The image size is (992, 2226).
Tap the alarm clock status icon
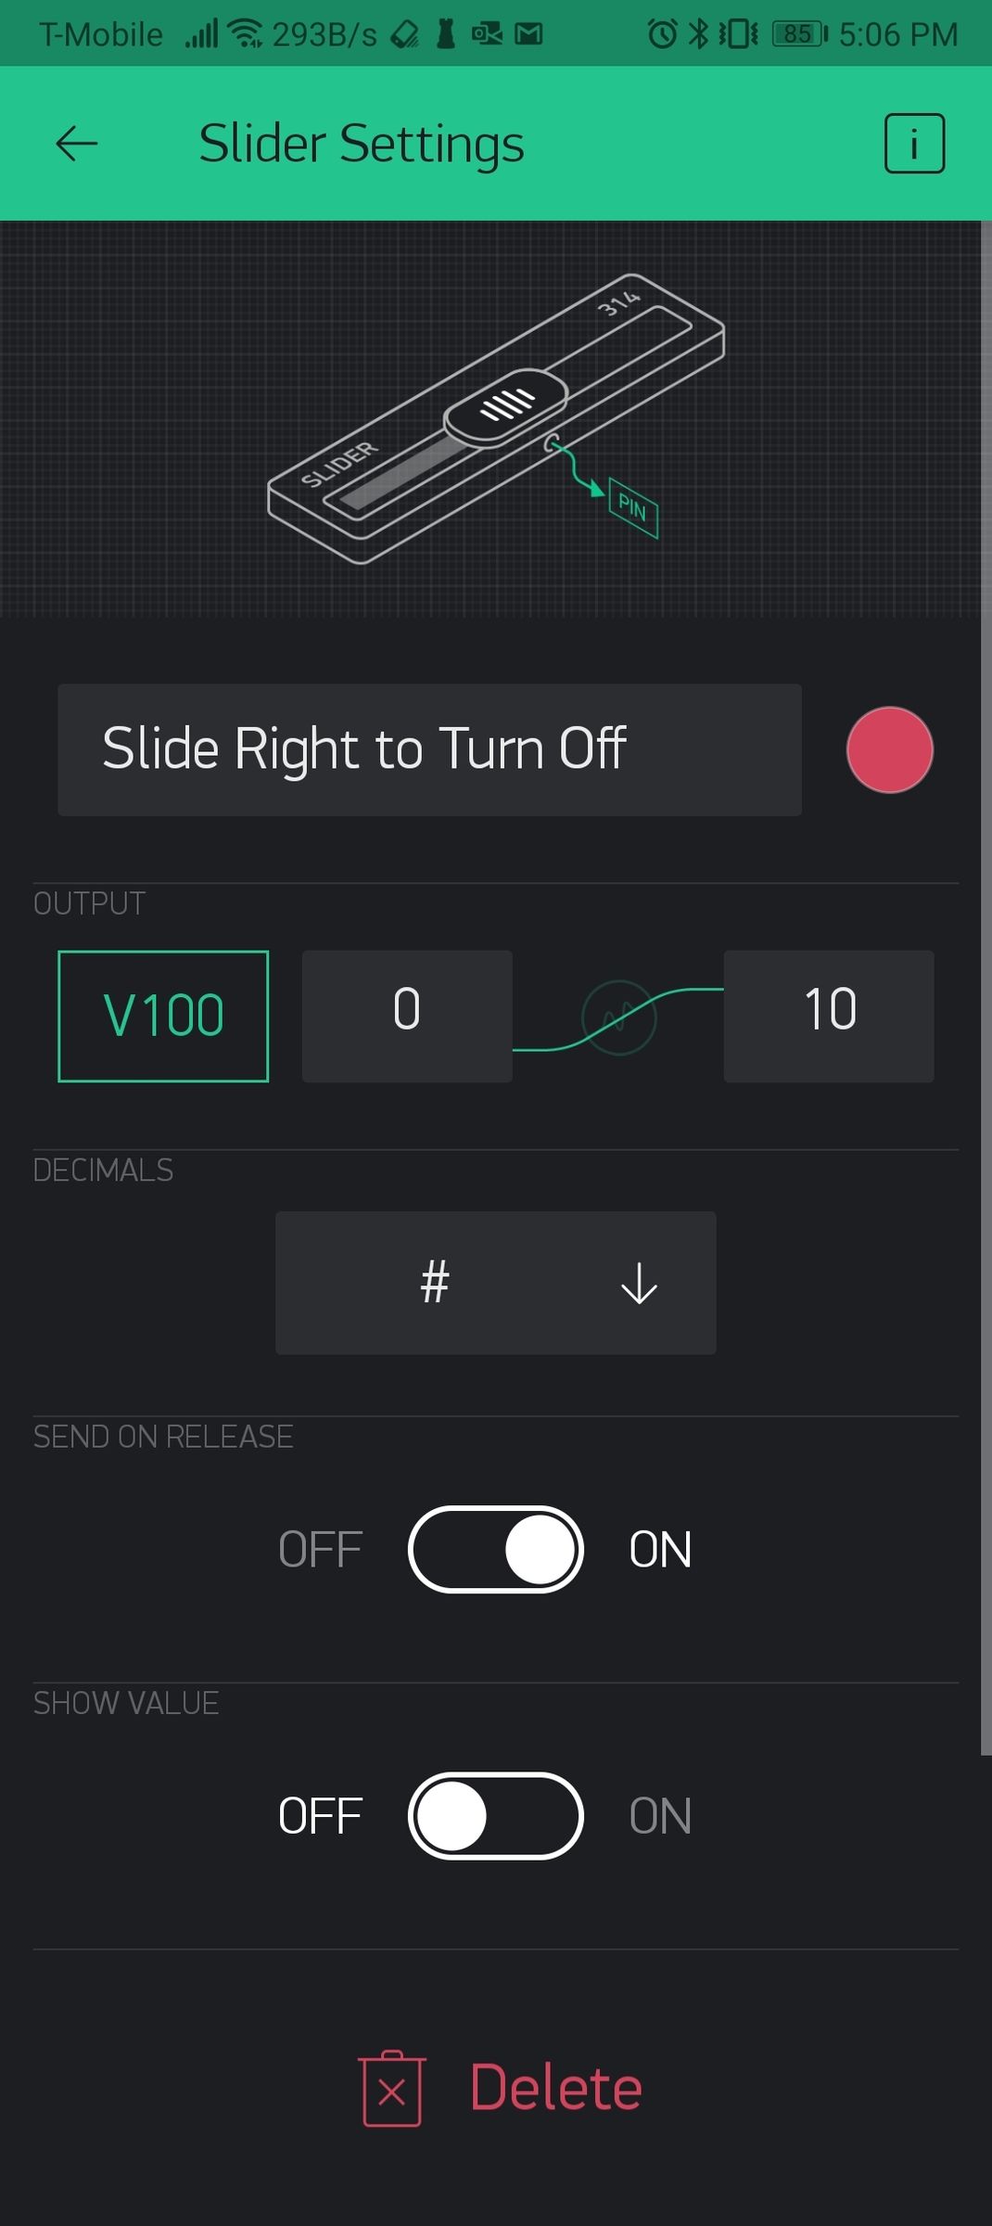click(662, 34)
